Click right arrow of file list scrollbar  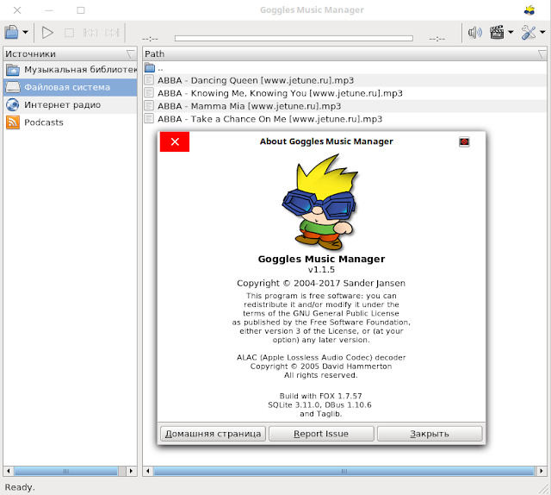pos(542,471)
